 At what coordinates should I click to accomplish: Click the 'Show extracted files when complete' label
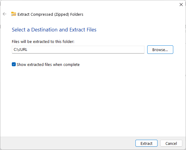pos(48,64)
